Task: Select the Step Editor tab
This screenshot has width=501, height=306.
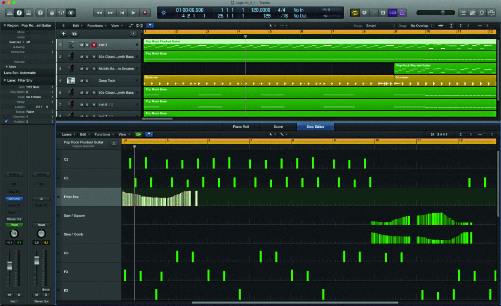Action: click(315, 127)
